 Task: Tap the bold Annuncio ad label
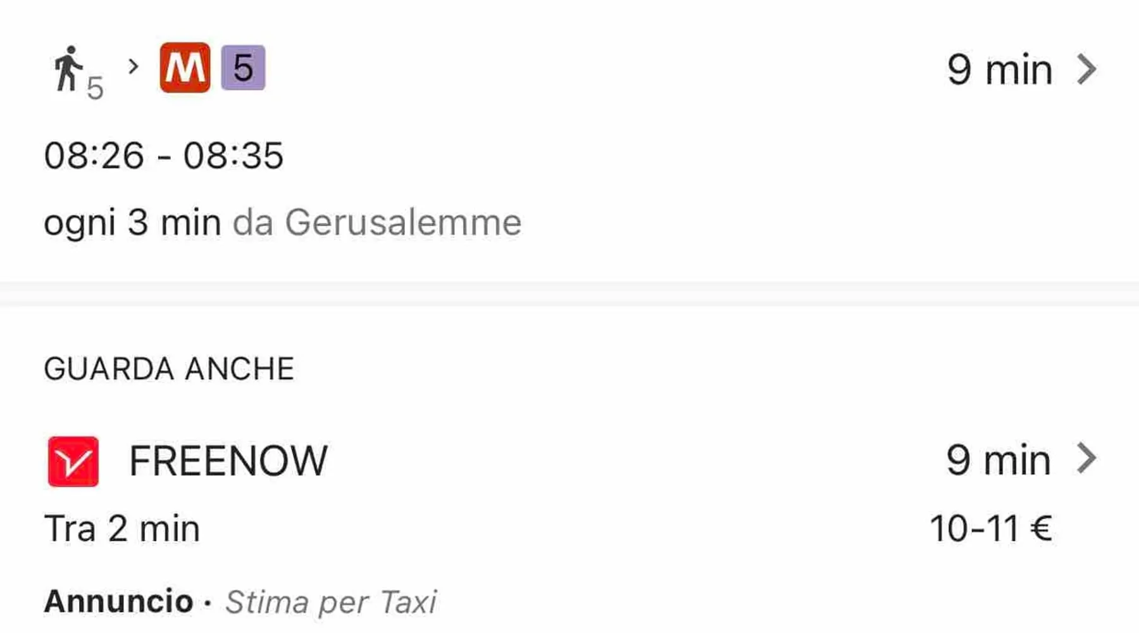tap(119, 601)
